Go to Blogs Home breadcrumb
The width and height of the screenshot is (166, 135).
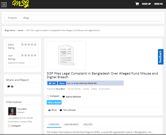[x=10, y=30]
